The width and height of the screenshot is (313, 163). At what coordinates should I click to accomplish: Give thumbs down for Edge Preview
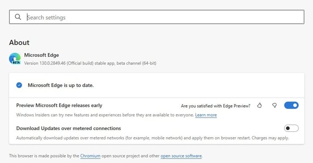[x=275, y=106]
